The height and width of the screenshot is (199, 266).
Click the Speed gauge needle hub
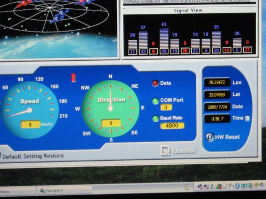29,111
